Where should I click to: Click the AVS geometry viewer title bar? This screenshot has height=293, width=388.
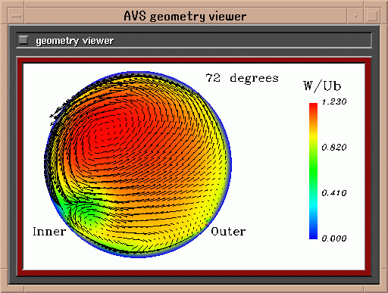(185, 16)
